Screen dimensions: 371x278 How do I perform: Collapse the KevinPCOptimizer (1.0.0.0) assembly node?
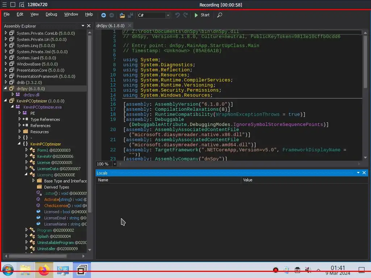coord(5,100)
